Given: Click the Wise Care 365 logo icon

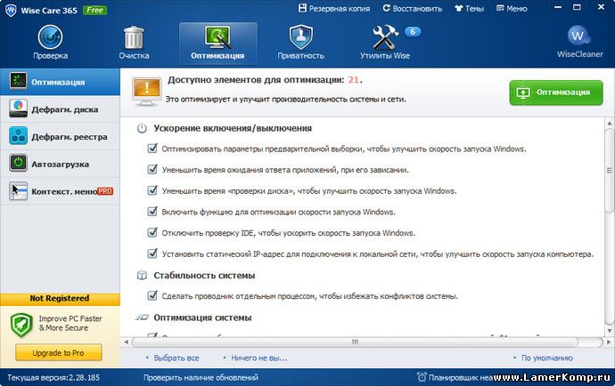Looking at the screenshot, I should pos(11,10).
